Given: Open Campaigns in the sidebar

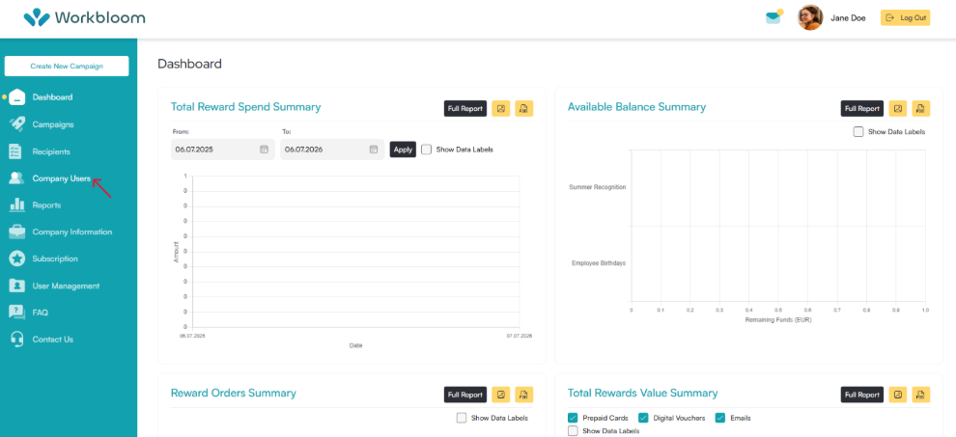Looking at the screenshot, I should pyautogui.click(x=53, y=124).
